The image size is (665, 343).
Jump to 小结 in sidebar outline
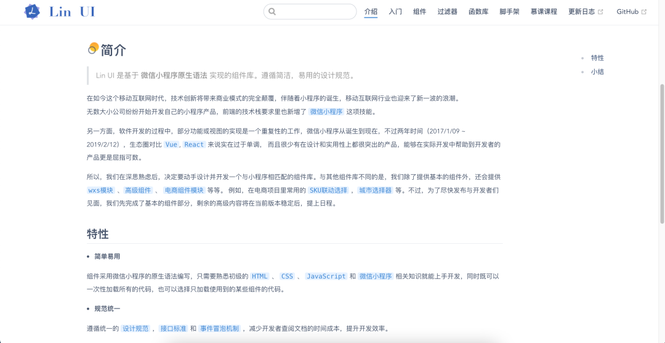click(597, 71)
